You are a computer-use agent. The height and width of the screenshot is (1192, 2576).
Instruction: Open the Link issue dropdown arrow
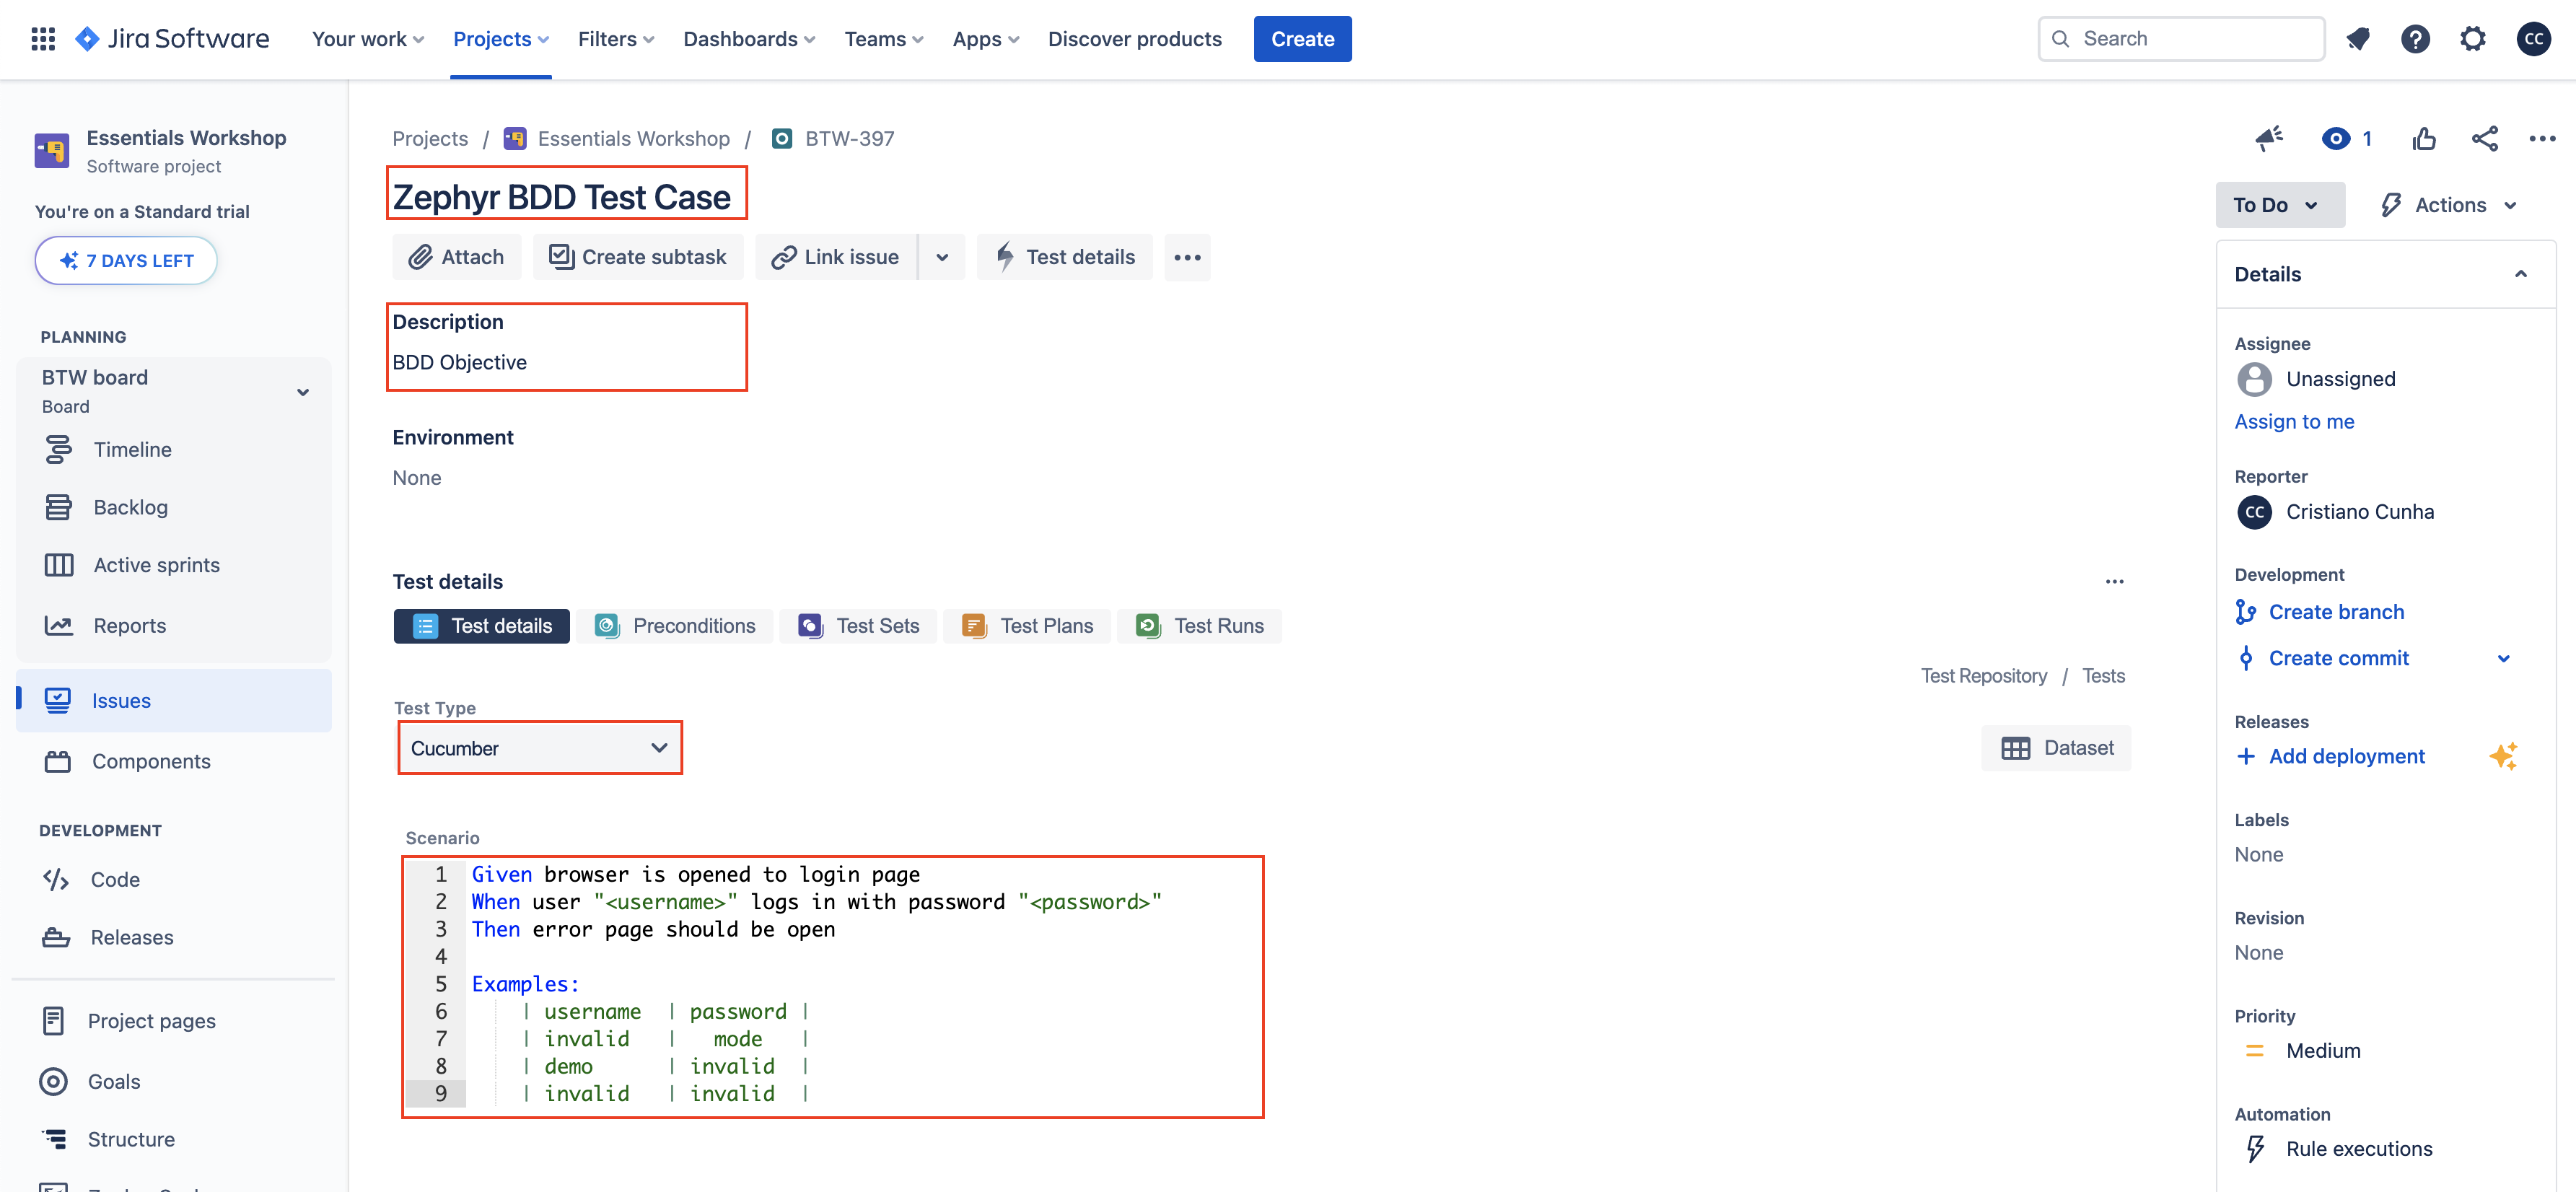click(942, 258)
